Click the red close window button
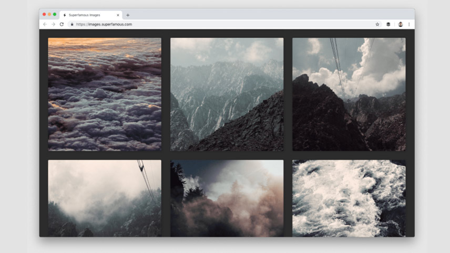Screen dimensions: 450x253 click(x=44, y=14)
